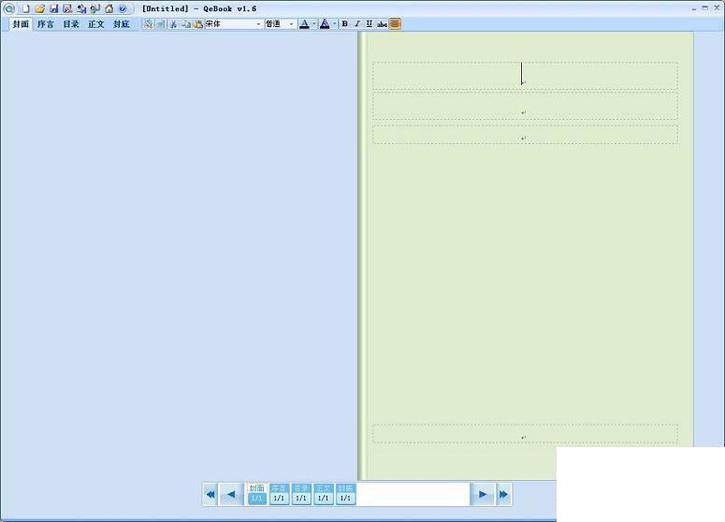Click the cut scissors icon
This screenshot has height=522, width=725.
click(x=173, y=24)
